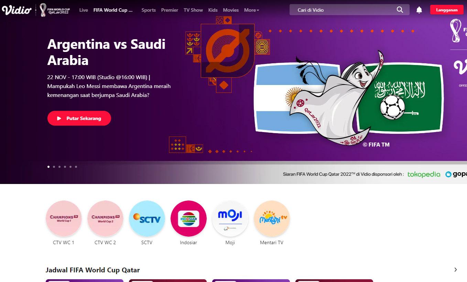Image resolution: width=467 pixels, height=282 pixels.
Task: Open the SCTV channel icon
Action: 147,218
